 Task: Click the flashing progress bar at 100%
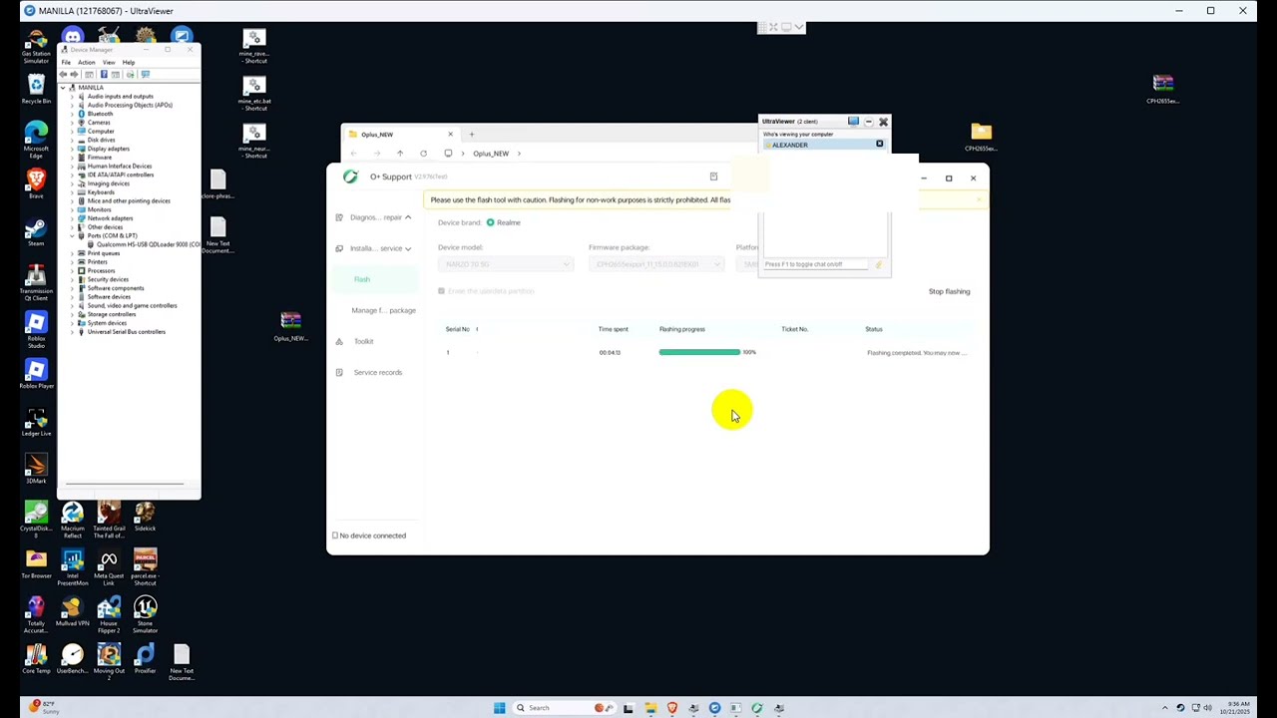[699, 352]
